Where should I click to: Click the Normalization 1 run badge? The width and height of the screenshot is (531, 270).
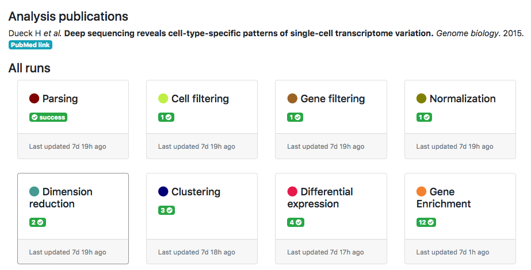pos(424,117)
